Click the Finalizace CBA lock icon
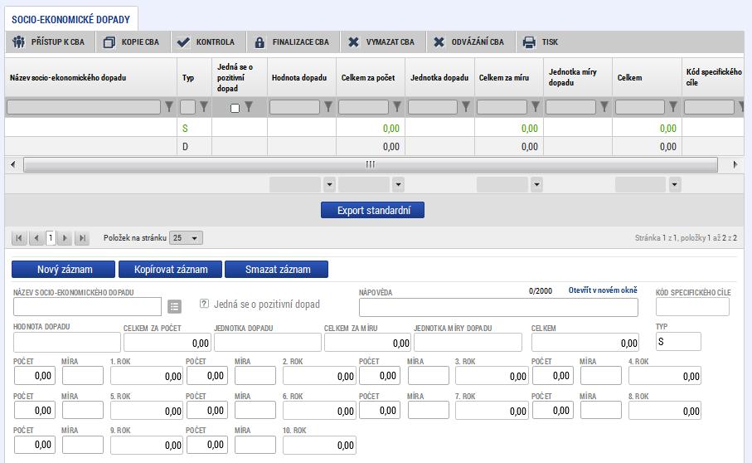The height and width of the screenshot is (463, 752). (260, 42)
